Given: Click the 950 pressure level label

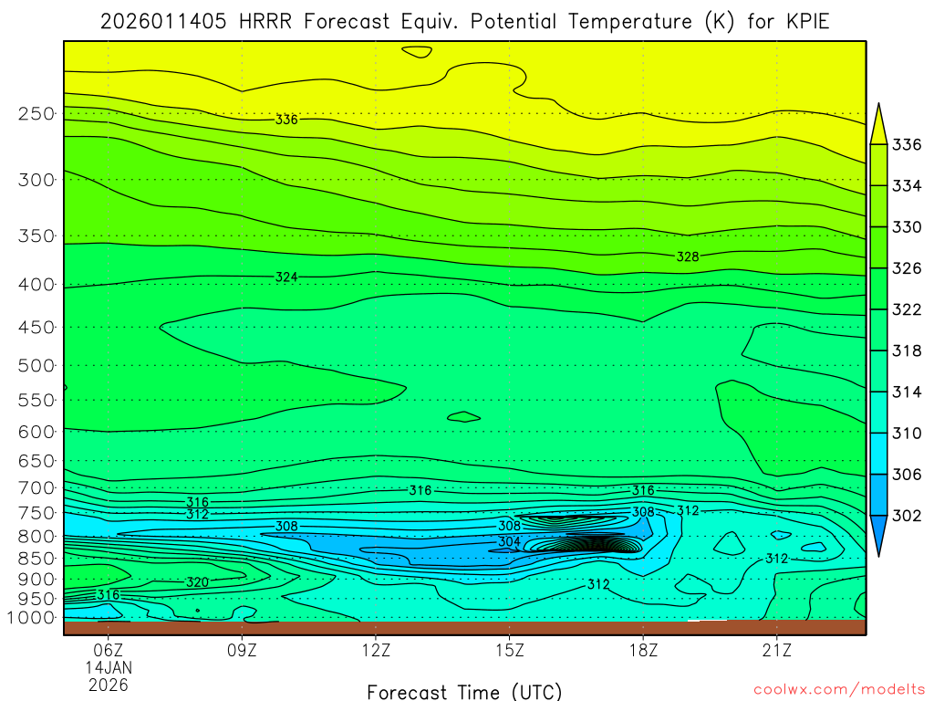Looking at the screenshot, I should pyautogui.click(x=36, y=599).
